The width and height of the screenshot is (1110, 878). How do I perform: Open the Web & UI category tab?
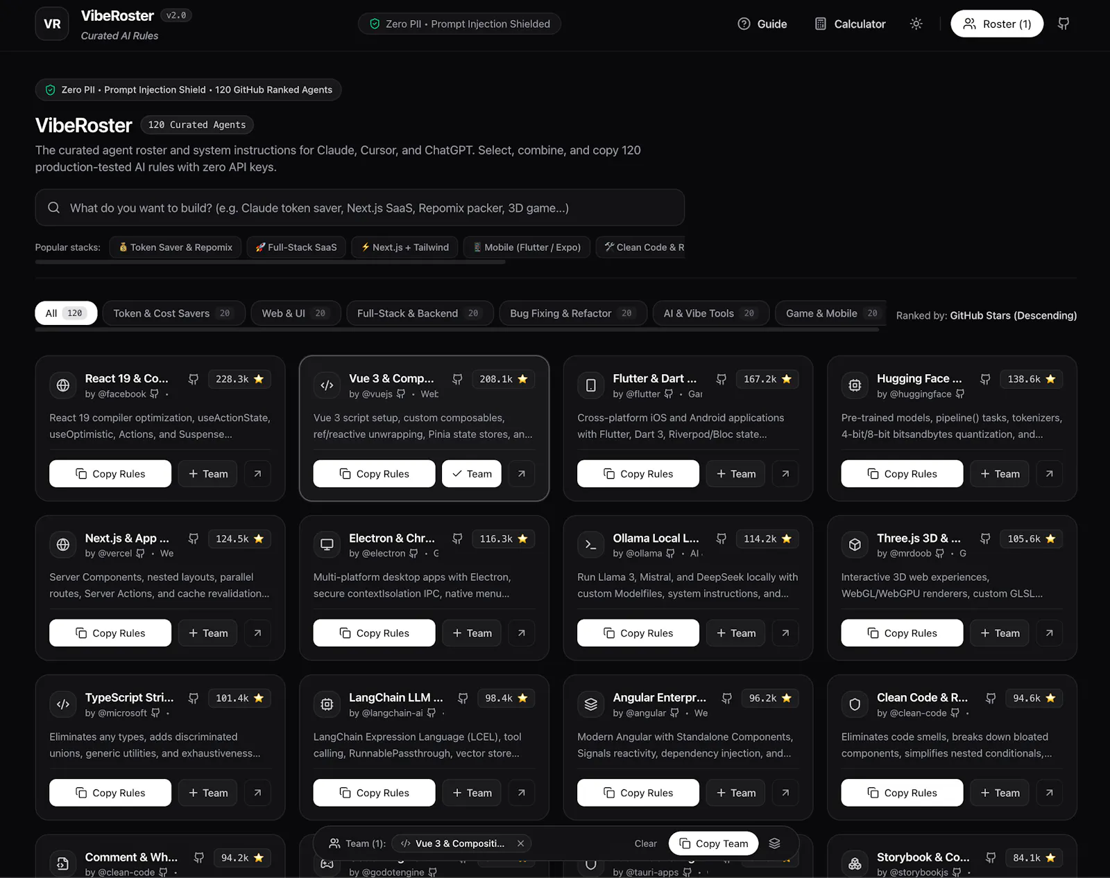point(296,313)
